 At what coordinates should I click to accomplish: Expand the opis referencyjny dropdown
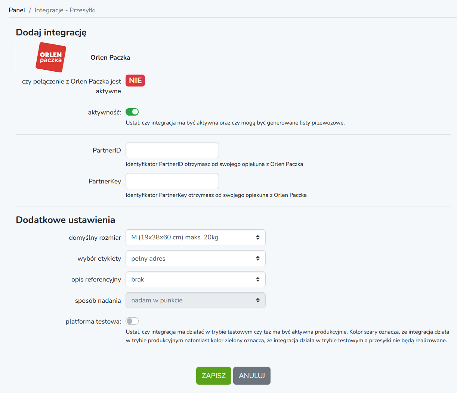click(195, 279)
